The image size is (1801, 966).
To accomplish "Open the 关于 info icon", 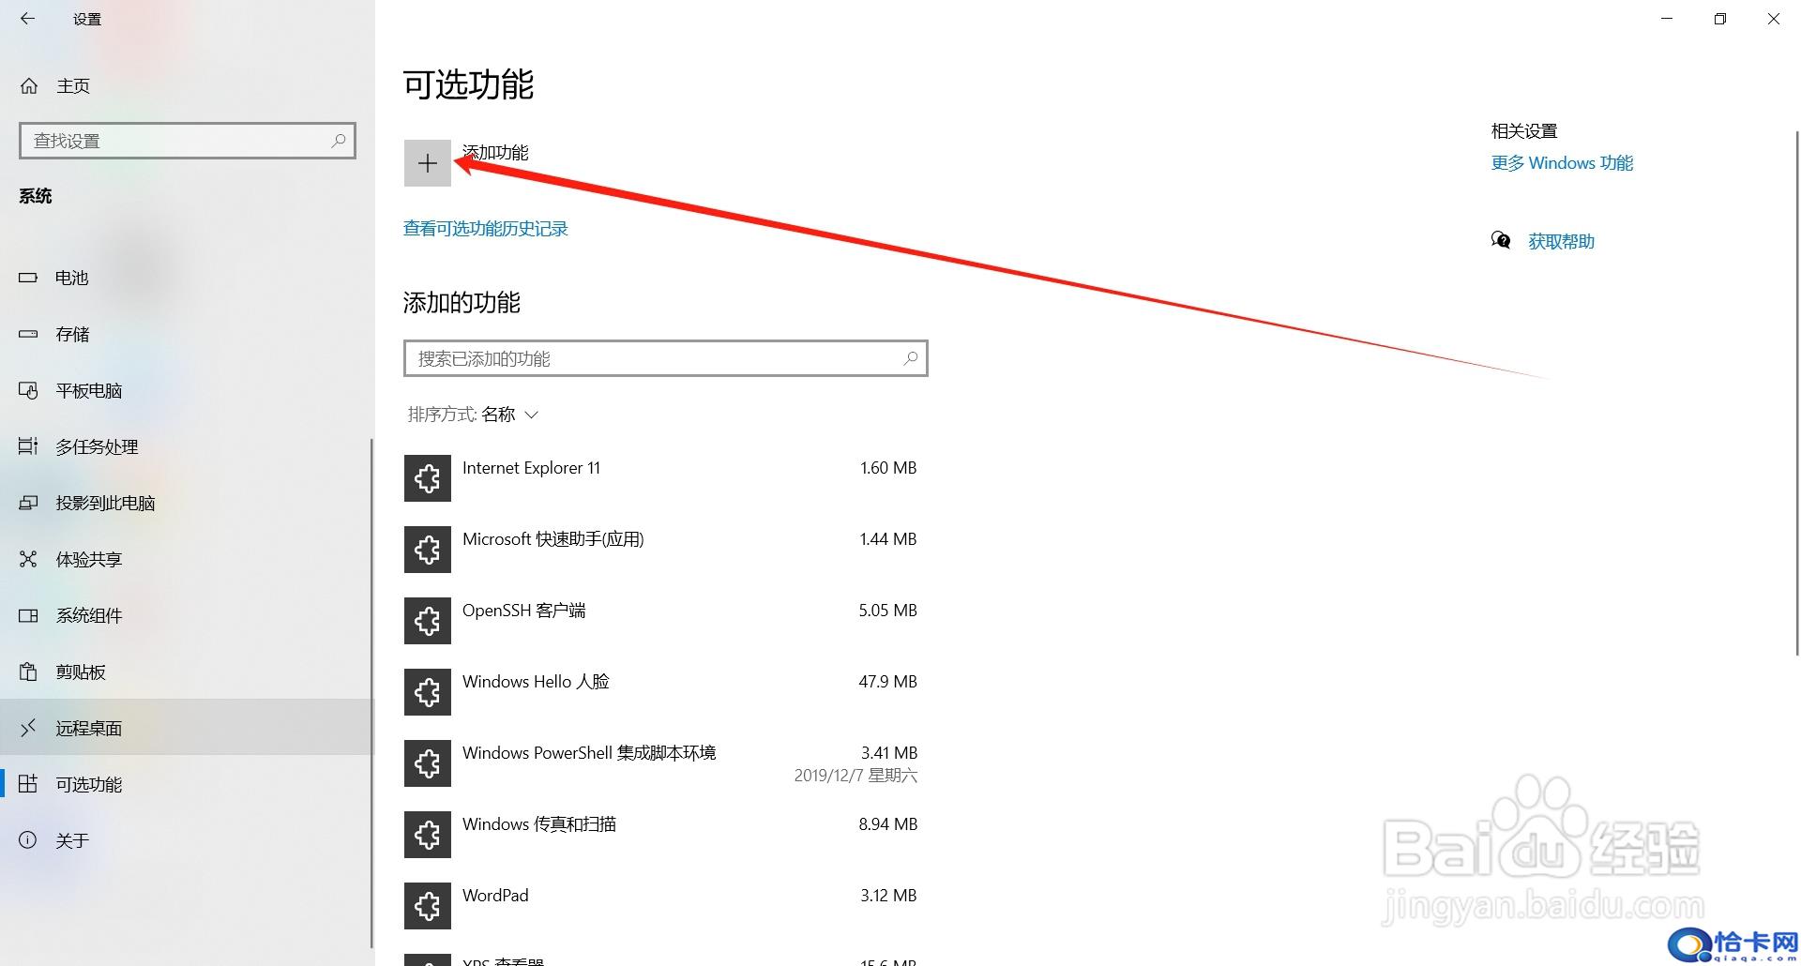I will click(28, 840).
